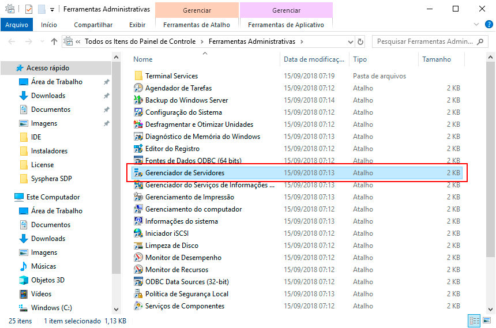Viewport: 496px width, 328px height.
Task: Select Gerenciador do Serviços de Informações row
Action: point(296,185)
